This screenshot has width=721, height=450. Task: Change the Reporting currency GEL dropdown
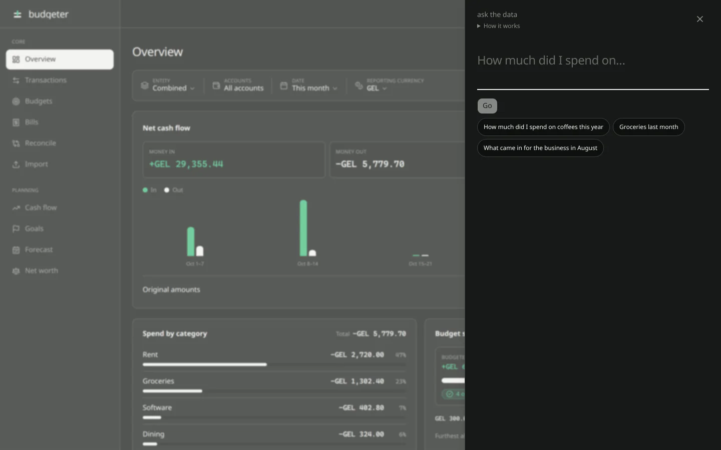tap(390, 85)
